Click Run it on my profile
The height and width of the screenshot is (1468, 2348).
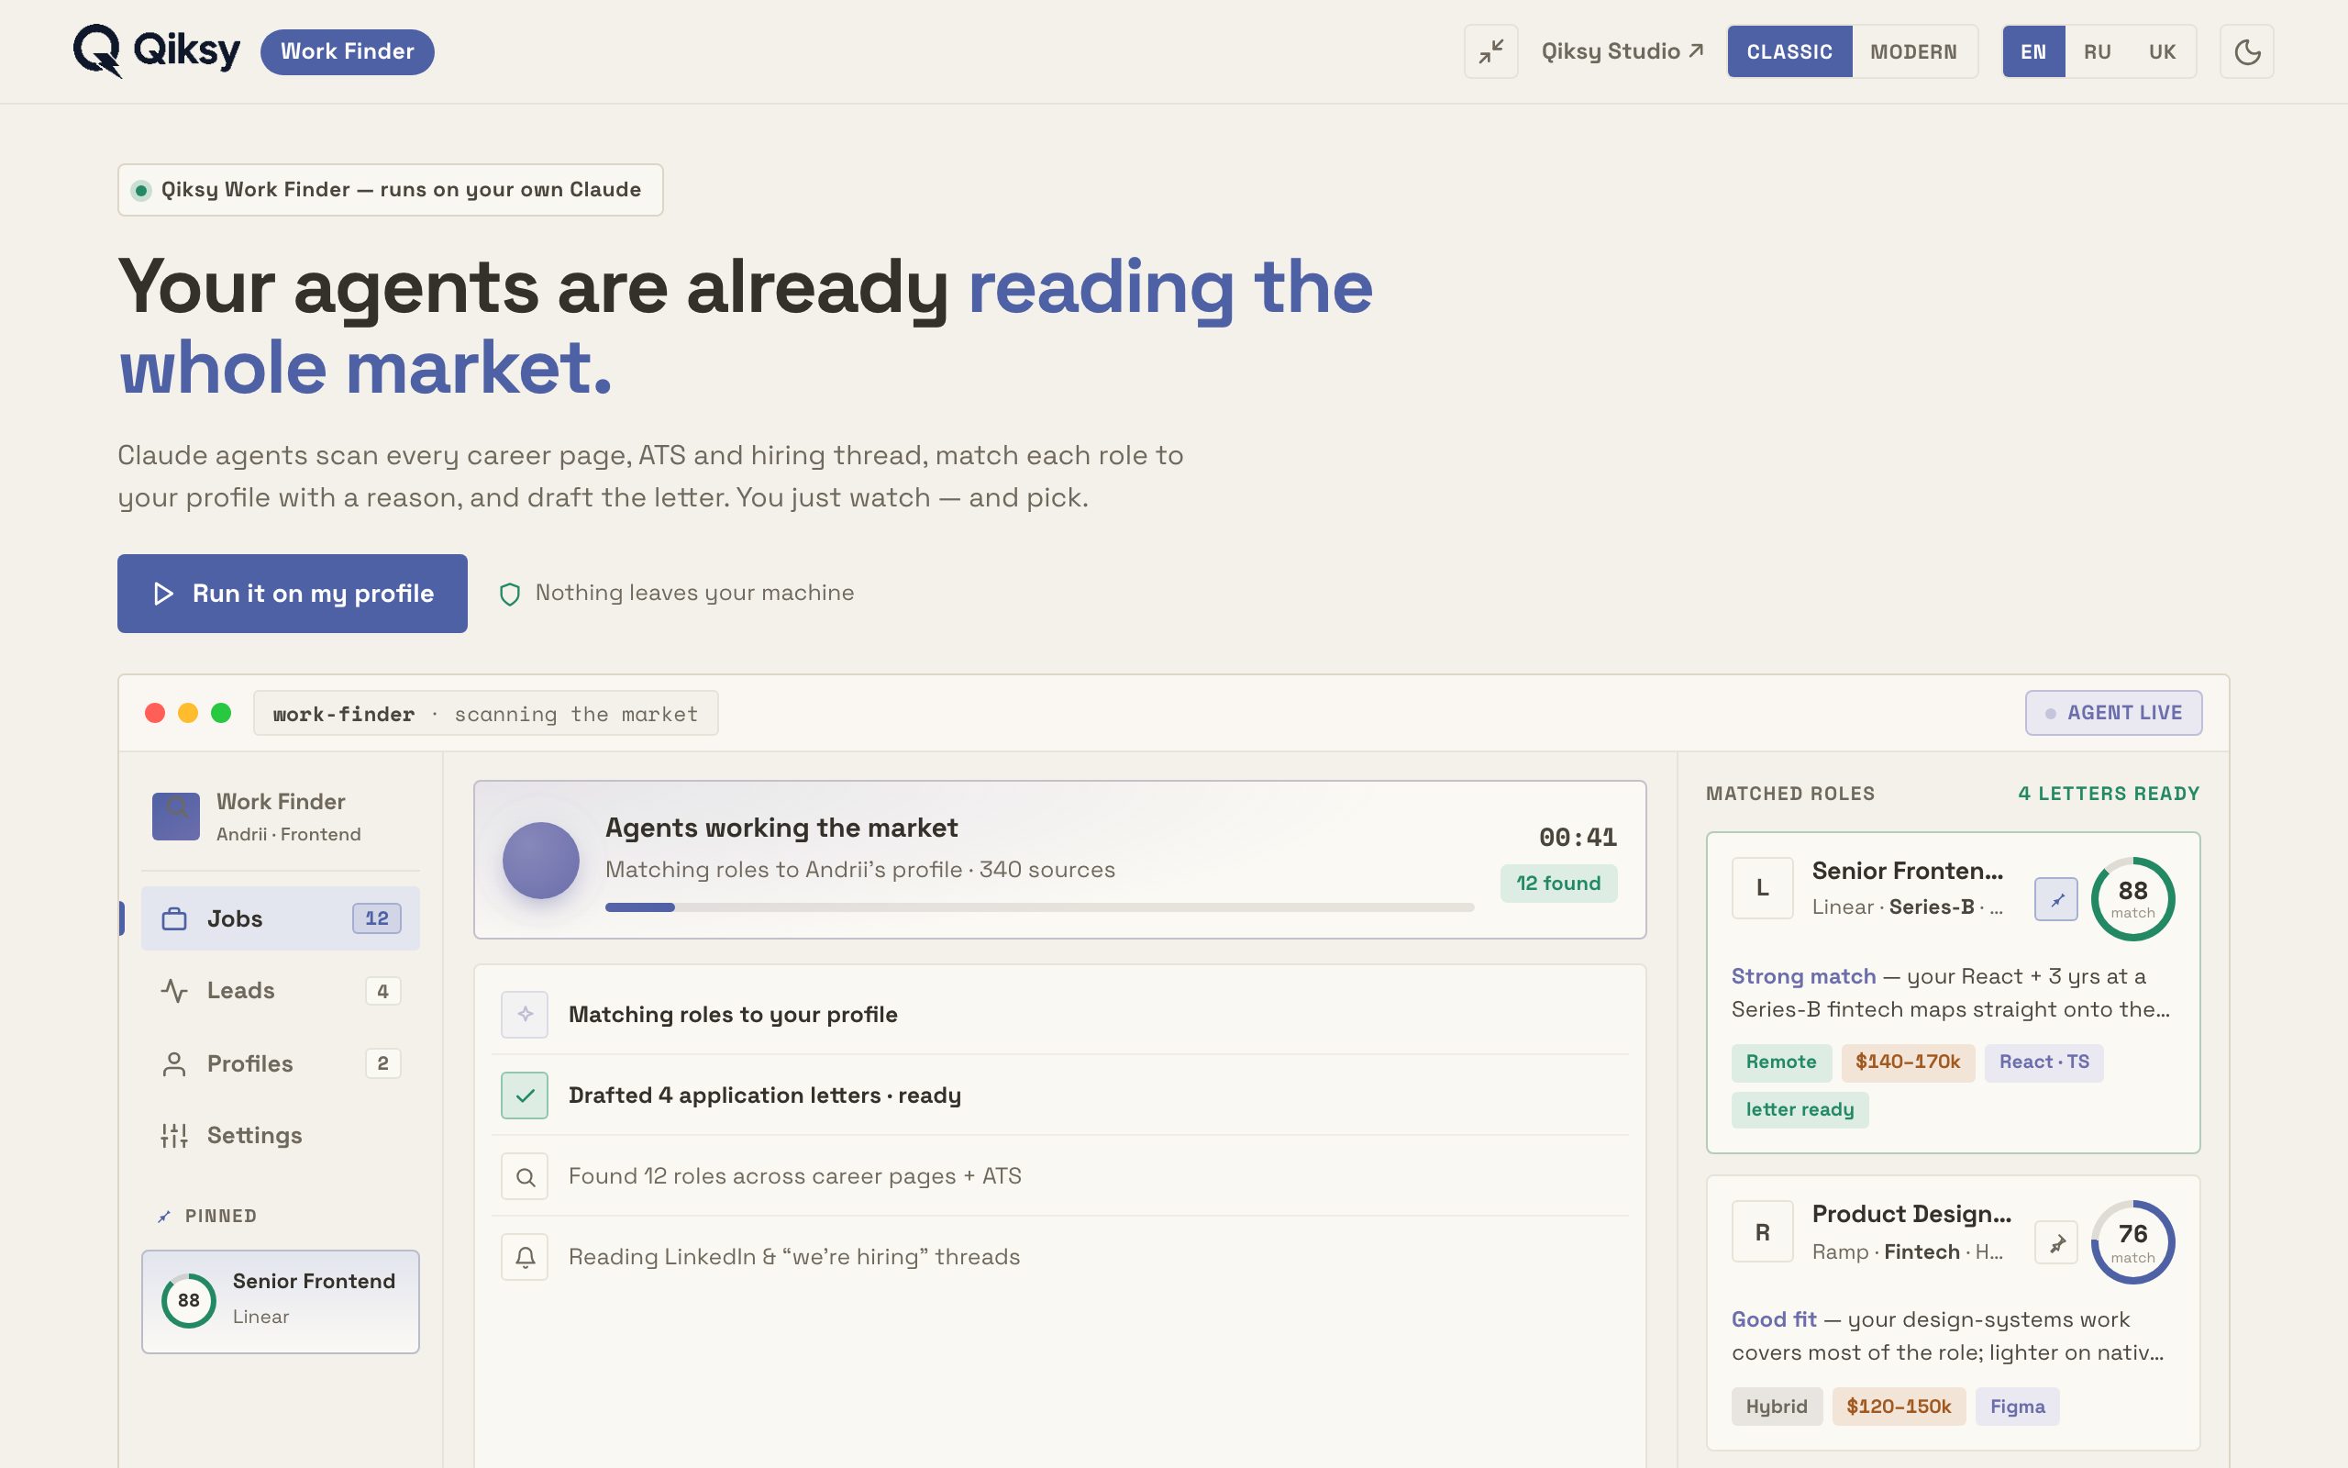point(292,594)
